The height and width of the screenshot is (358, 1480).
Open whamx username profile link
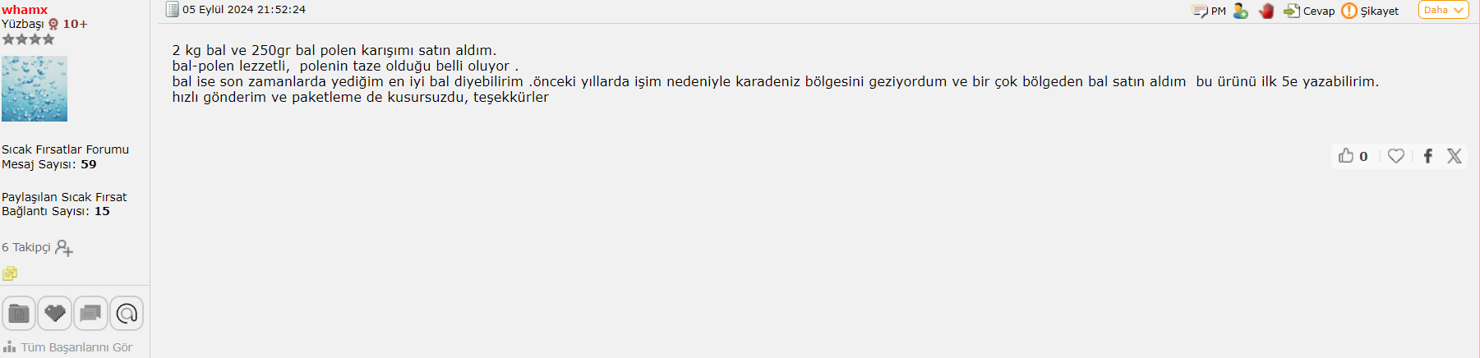[25, 10]
